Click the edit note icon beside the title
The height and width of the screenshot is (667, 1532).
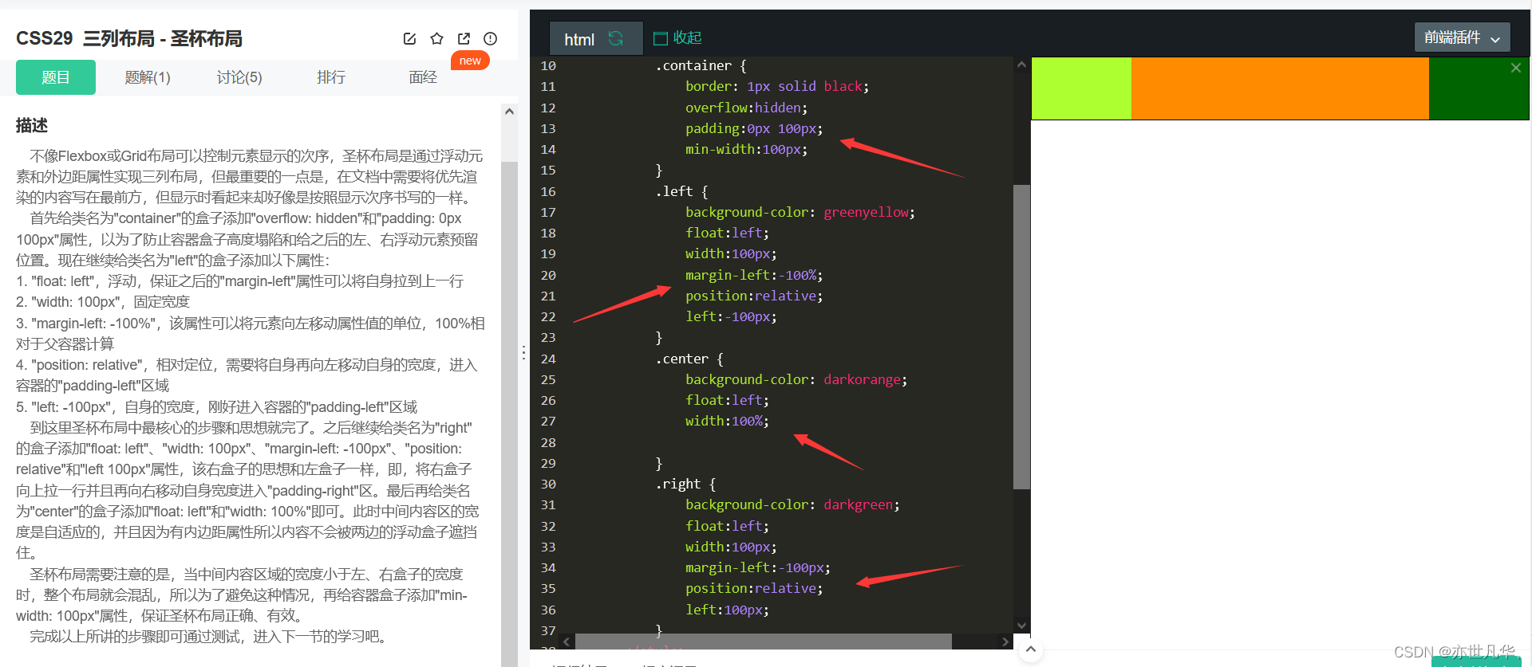tap(409, 38)
